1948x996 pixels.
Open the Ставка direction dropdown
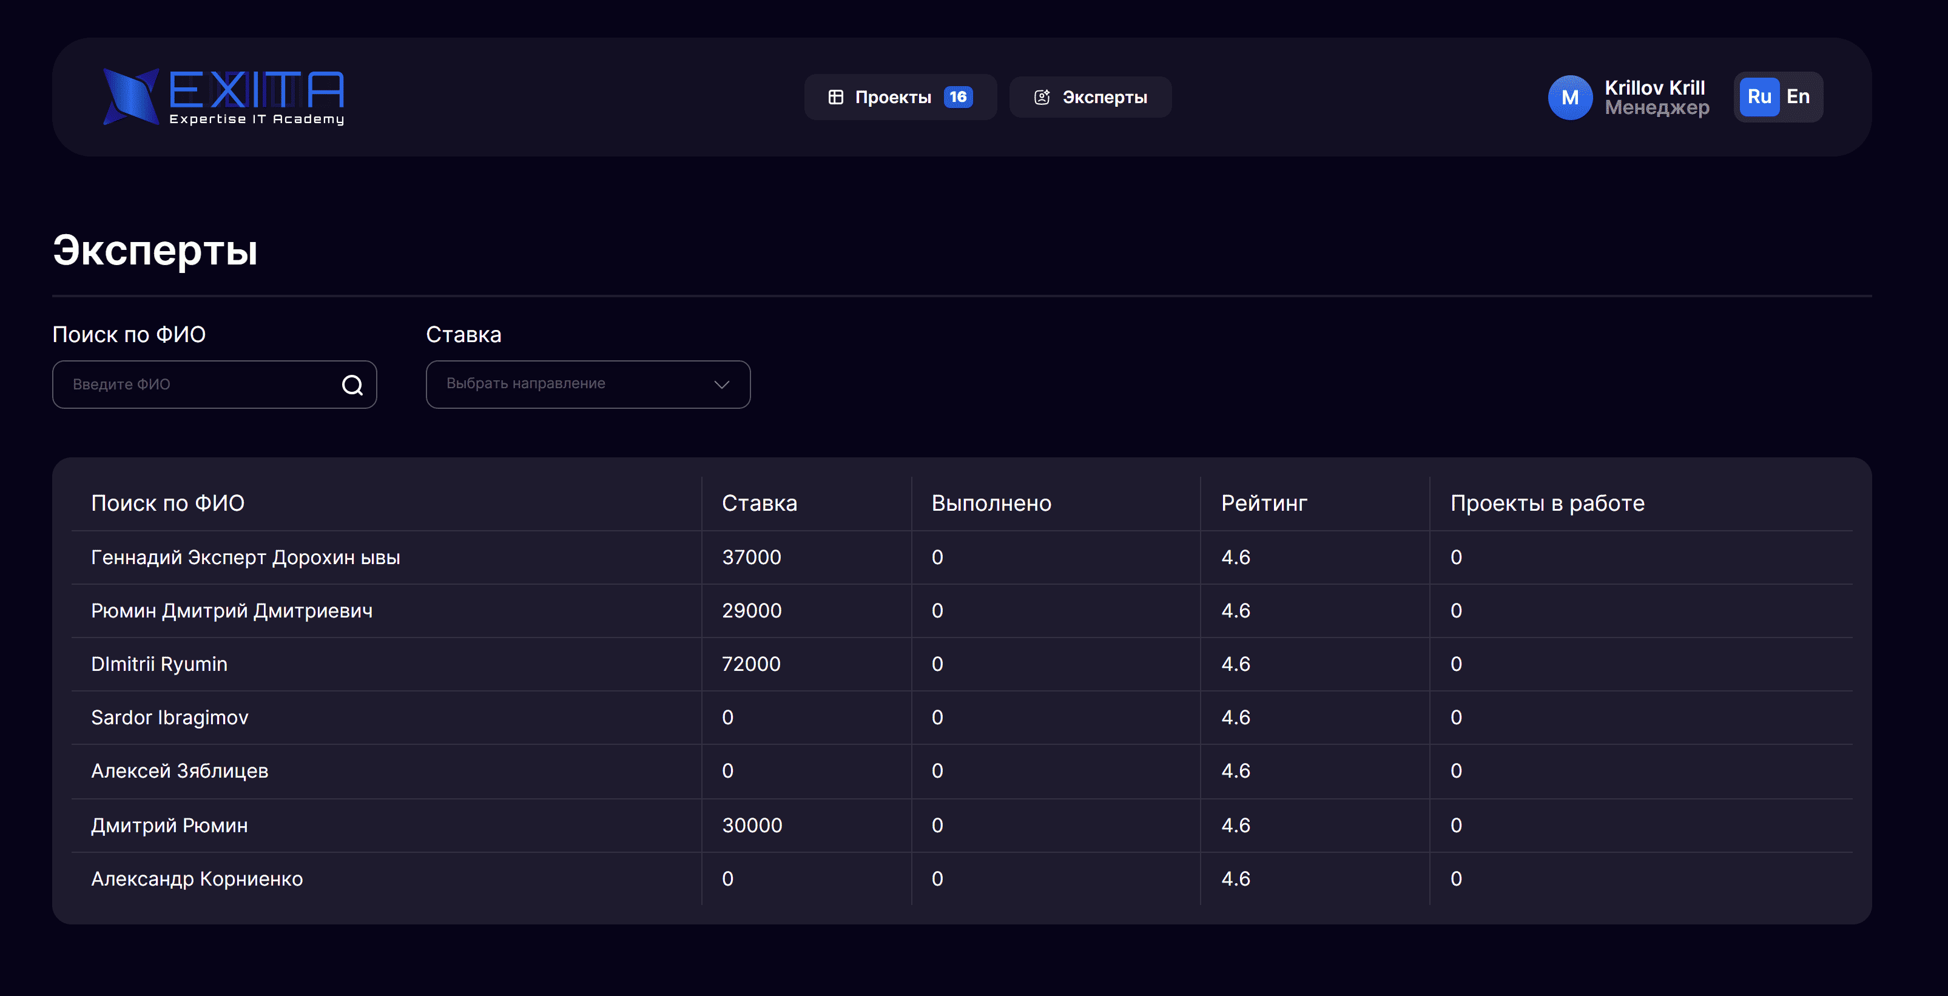click(x=587, y=384)
